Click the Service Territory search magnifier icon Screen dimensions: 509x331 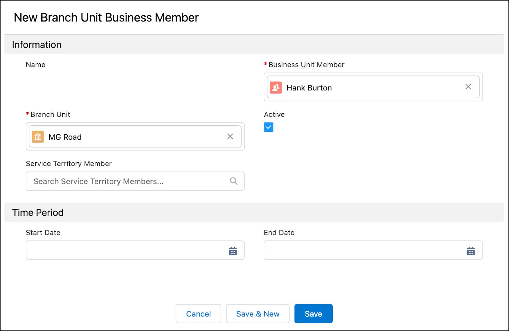234,181
